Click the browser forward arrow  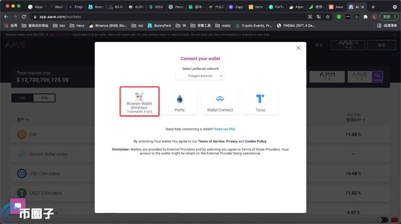[15, 17]
